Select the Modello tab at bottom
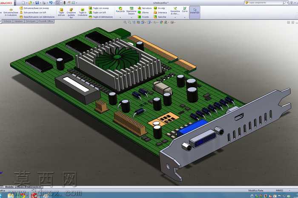 (9, 187)
